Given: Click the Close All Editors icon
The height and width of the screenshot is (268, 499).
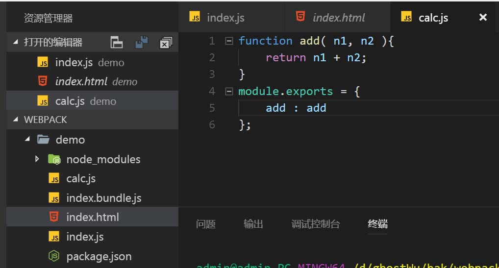Looking at the screenshot, I should [x=166, y=43].
